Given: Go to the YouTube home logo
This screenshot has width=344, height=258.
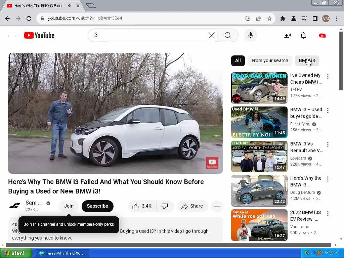Looking at the screenshot, I should pyautogui.click(x=39, y=35).
